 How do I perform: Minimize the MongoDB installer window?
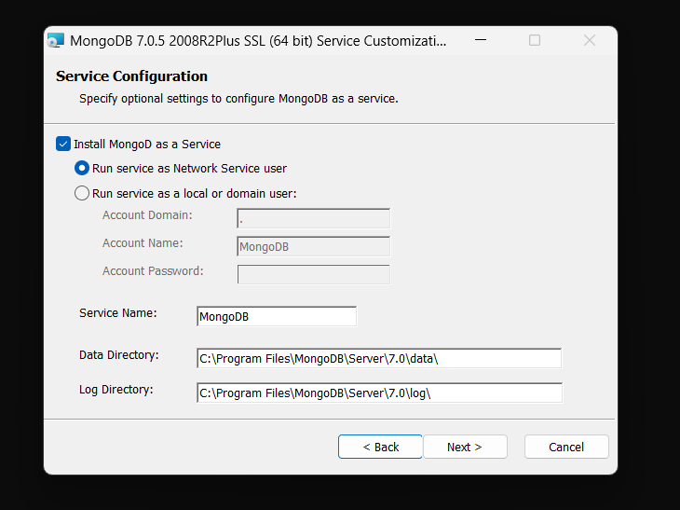tap(481, 40)
